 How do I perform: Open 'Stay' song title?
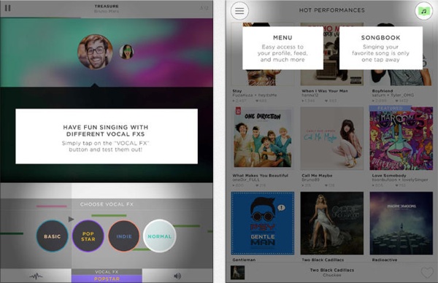237,91
